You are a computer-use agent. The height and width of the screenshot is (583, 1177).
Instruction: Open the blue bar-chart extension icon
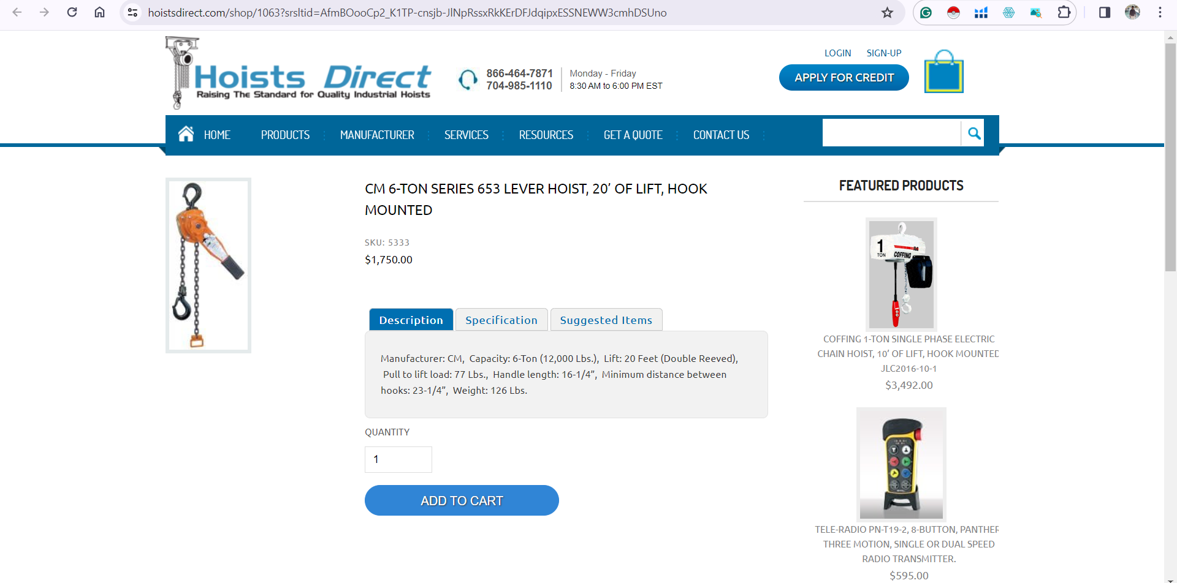point(981,12)
